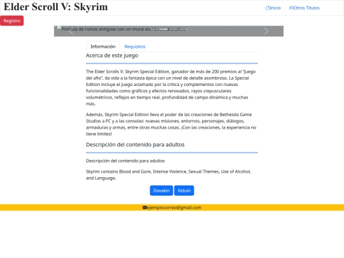Click the paragraph starting 'Skyrim contains Blood and Gore'
This screenshot has width=344, height=258.
[168, 175]
